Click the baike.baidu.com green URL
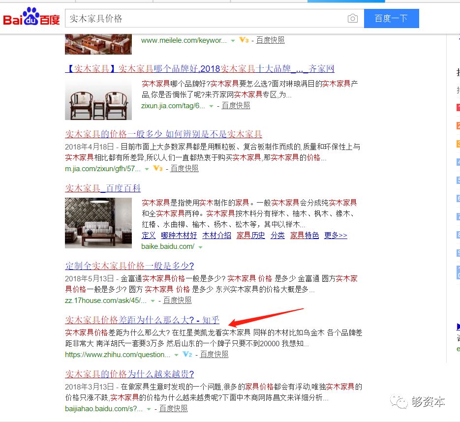This screenshot has height=422, width=460. click(168, 246)
